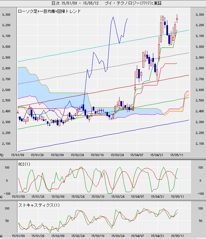Click the 15/03/10 date below the RCI panel
206x239 pixels.
pos(98,196)
